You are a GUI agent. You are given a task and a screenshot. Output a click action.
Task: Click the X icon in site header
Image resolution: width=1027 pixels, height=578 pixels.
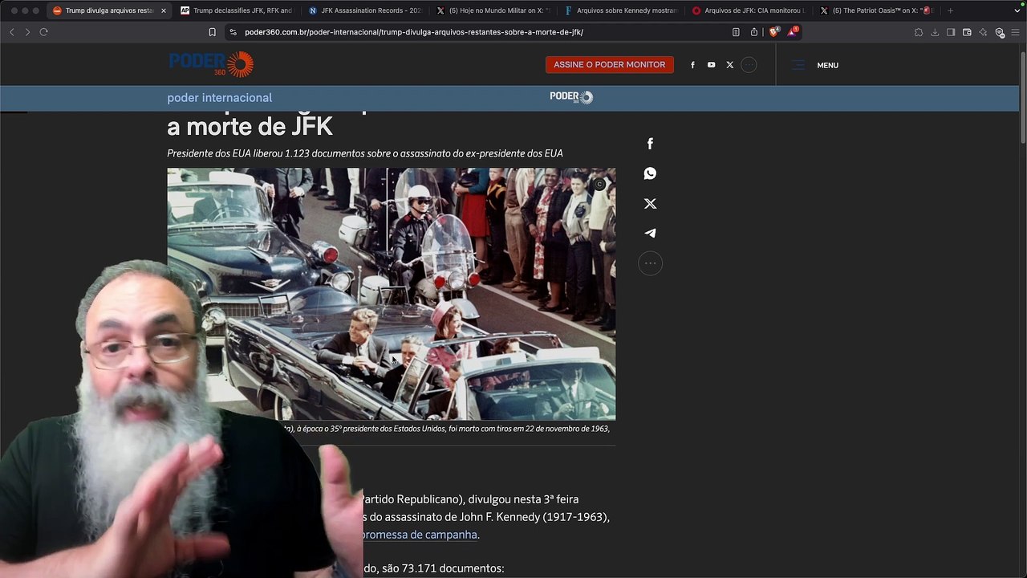click(729, 65)
